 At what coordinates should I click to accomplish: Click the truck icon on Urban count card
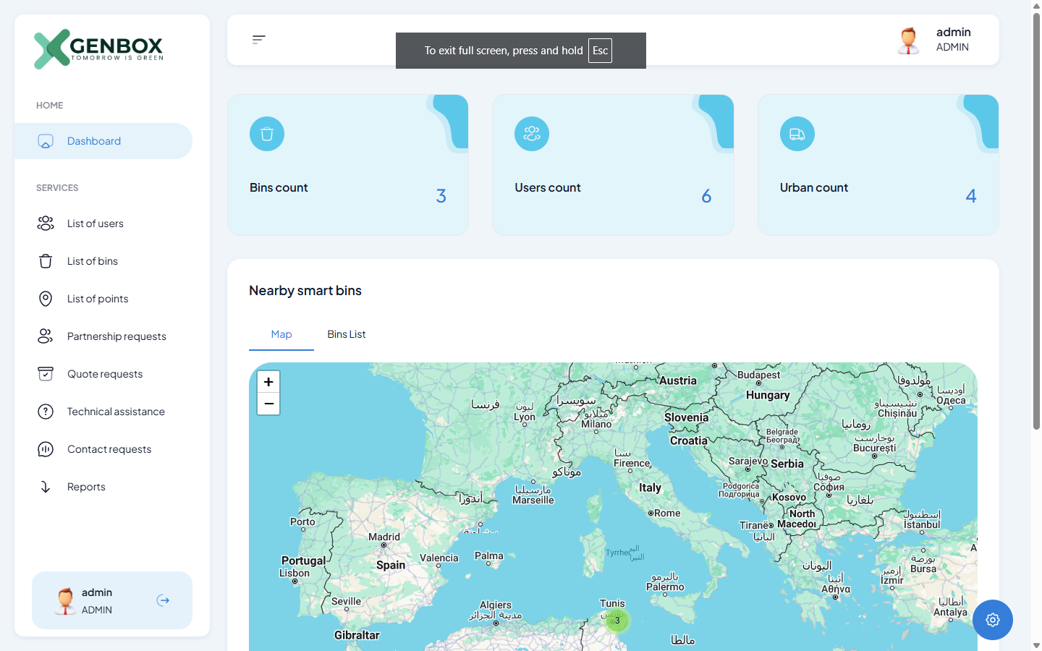click(x=797, y=134)
